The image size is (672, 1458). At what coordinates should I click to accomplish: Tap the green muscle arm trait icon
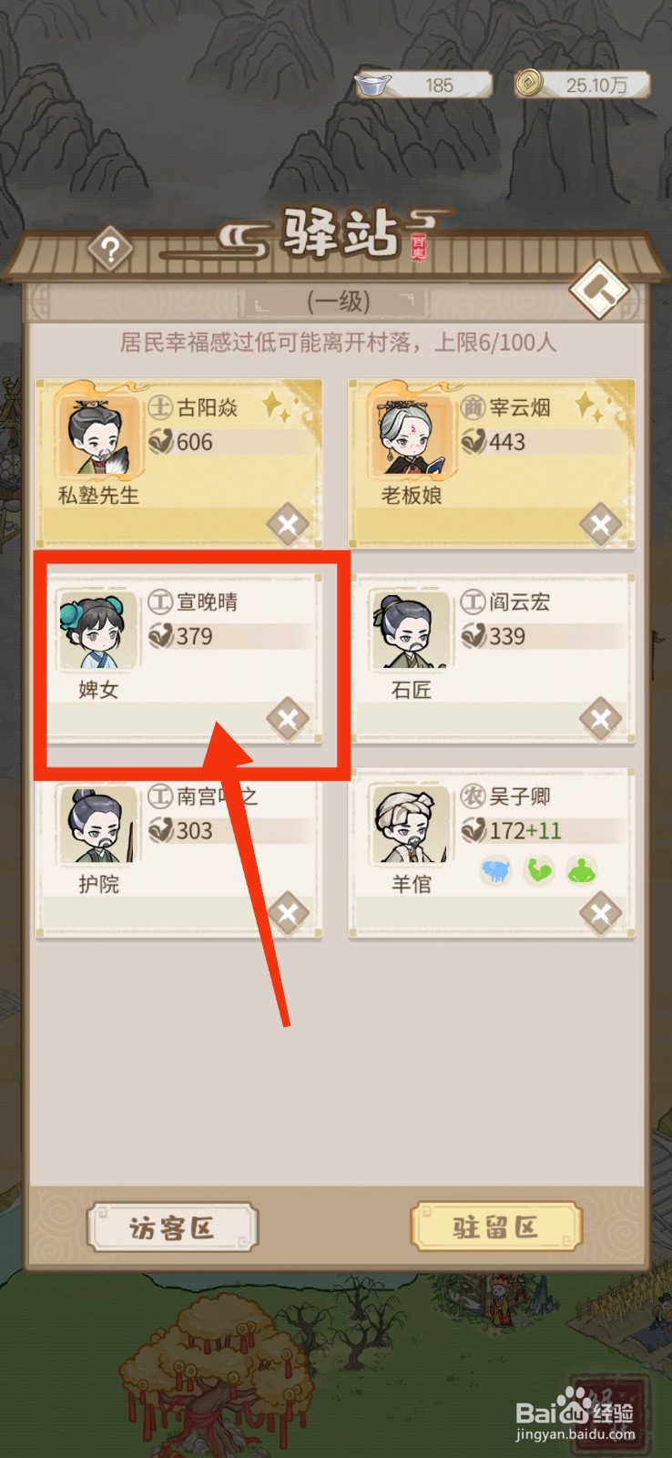click(x=539, y=871)
